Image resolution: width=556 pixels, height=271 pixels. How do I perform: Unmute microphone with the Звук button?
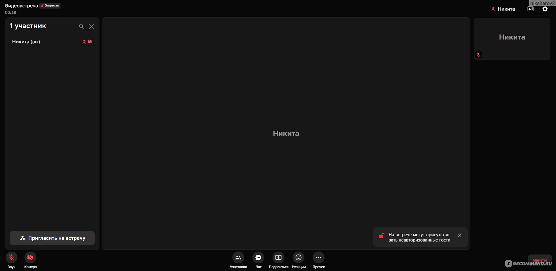click(x=12, y=257)
